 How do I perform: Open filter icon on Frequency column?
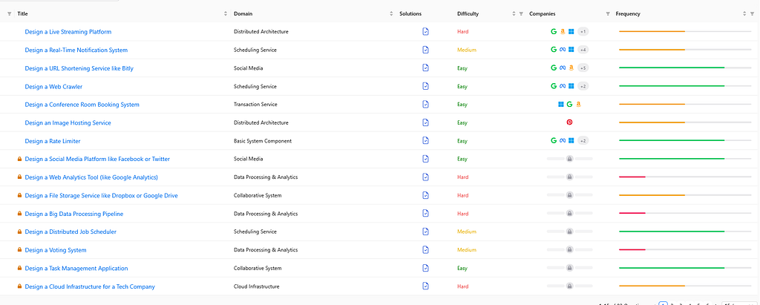752,14
